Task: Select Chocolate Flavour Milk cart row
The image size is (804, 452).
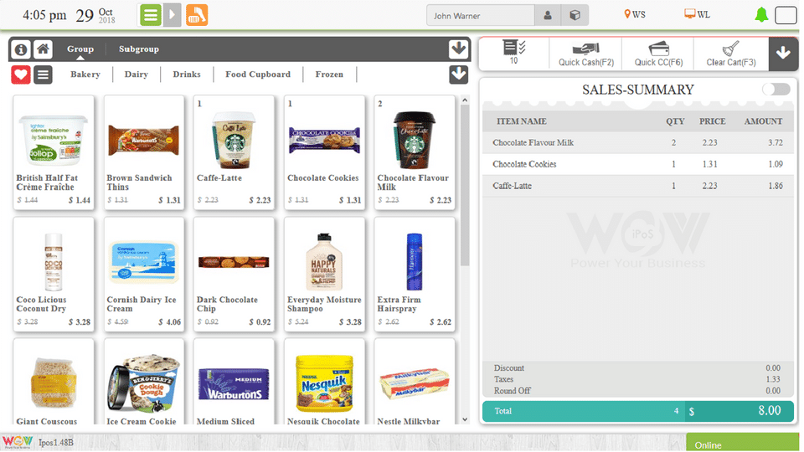Action: (638, 142)
